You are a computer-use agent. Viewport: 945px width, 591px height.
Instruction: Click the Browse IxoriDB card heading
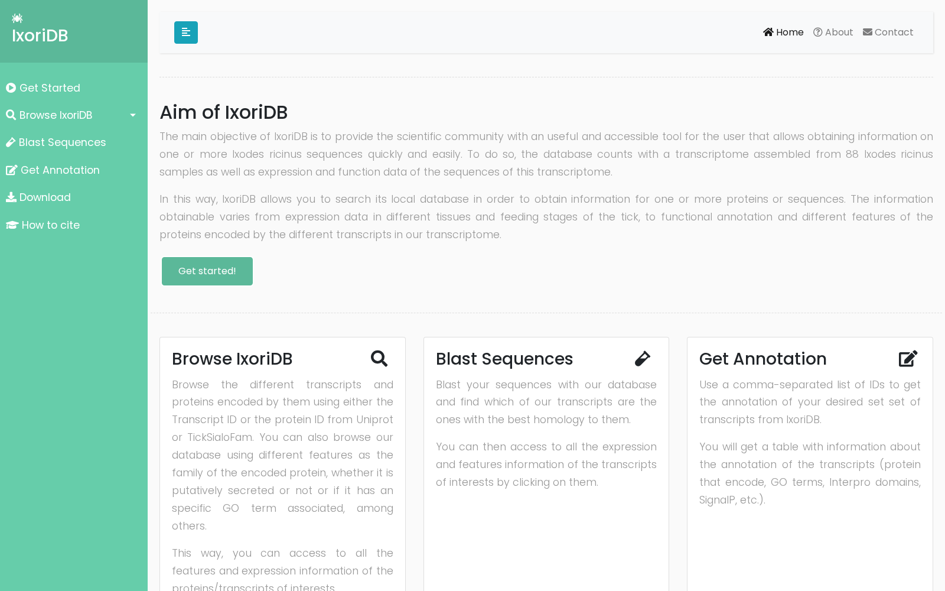[232, 359]
